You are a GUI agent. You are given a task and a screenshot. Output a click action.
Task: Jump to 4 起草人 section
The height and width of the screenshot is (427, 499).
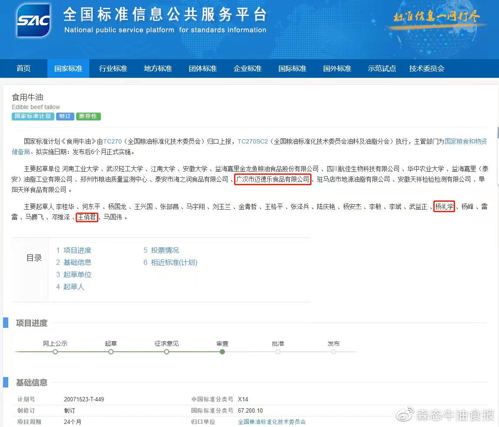tap(70, 287)
